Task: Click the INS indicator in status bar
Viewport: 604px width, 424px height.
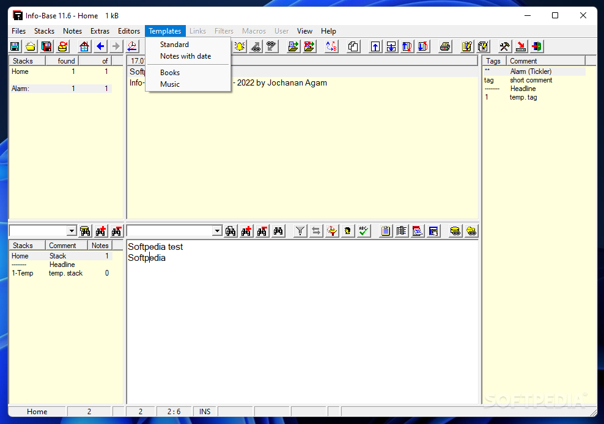Action: tap(205, 412)
